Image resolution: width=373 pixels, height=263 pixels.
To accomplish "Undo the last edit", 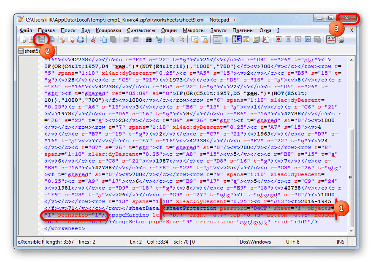I will (x=127, y=39).
